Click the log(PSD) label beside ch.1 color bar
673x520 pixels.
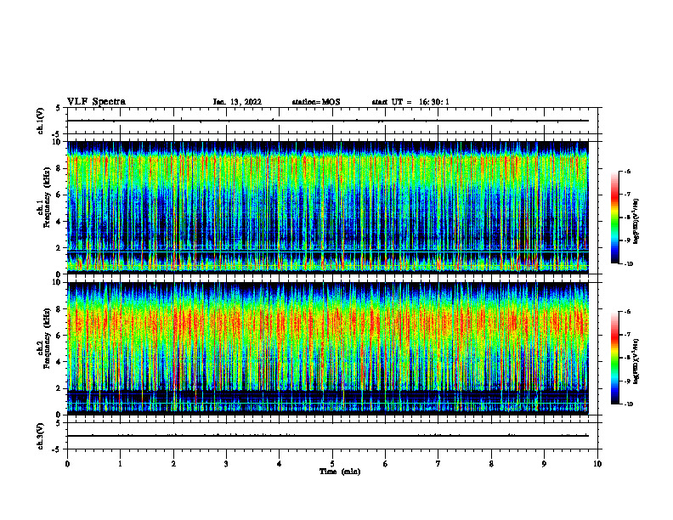636,222
